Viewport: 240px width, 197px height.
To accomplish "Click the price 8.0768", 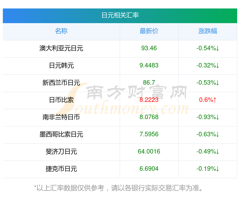I will click(149, 117).
